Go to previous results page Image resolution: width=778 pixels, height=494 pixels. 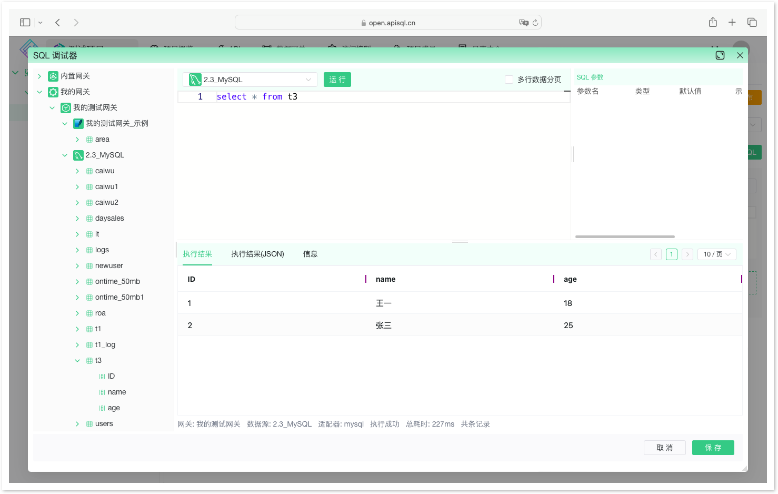[656, 254]
